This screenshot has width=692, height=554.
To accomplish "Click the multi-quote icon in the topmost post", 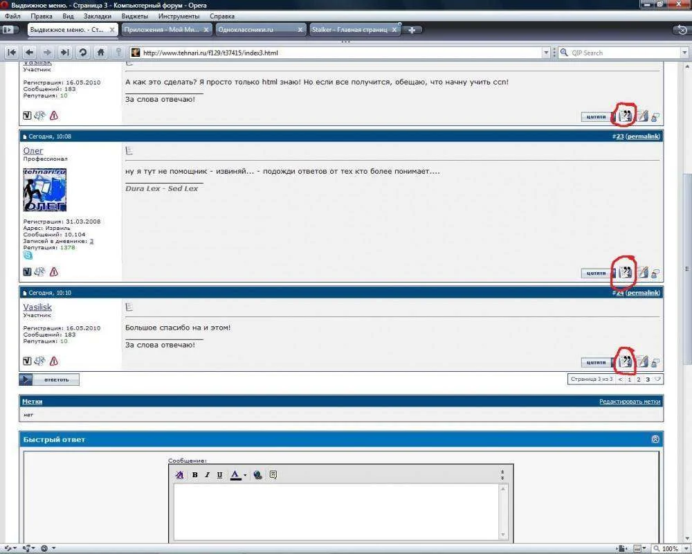I will click(x=626, y=116).
